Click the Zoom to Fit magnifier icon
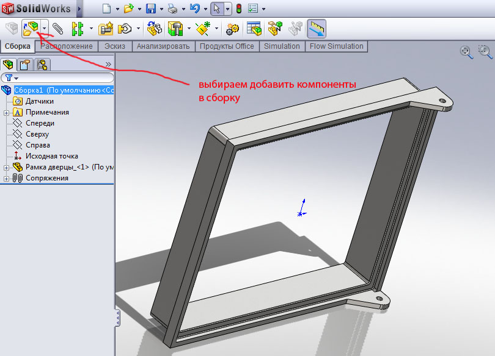The image size is (495, 356). click(467, 52)
